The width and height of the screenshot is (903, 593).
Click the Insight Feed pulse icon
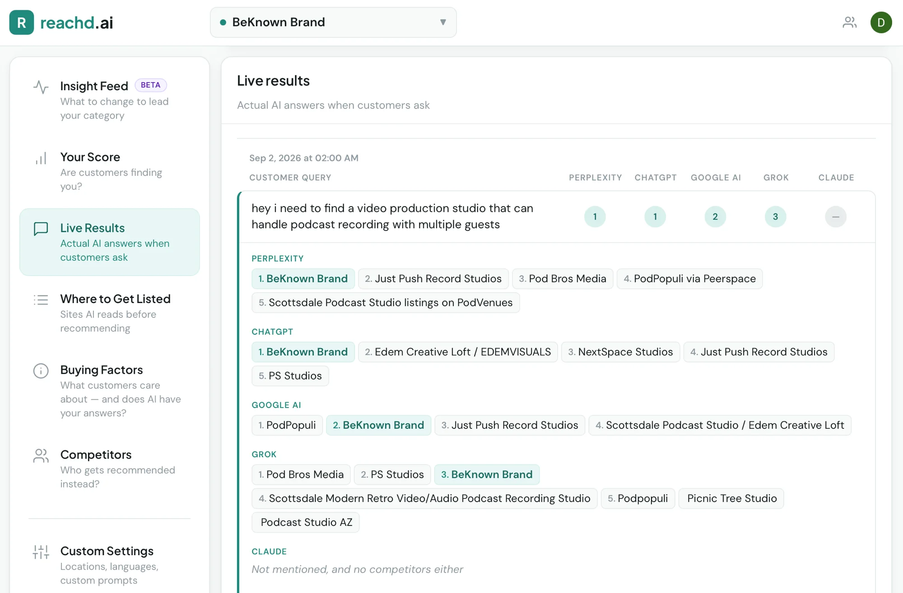click(x=41, y=87)
